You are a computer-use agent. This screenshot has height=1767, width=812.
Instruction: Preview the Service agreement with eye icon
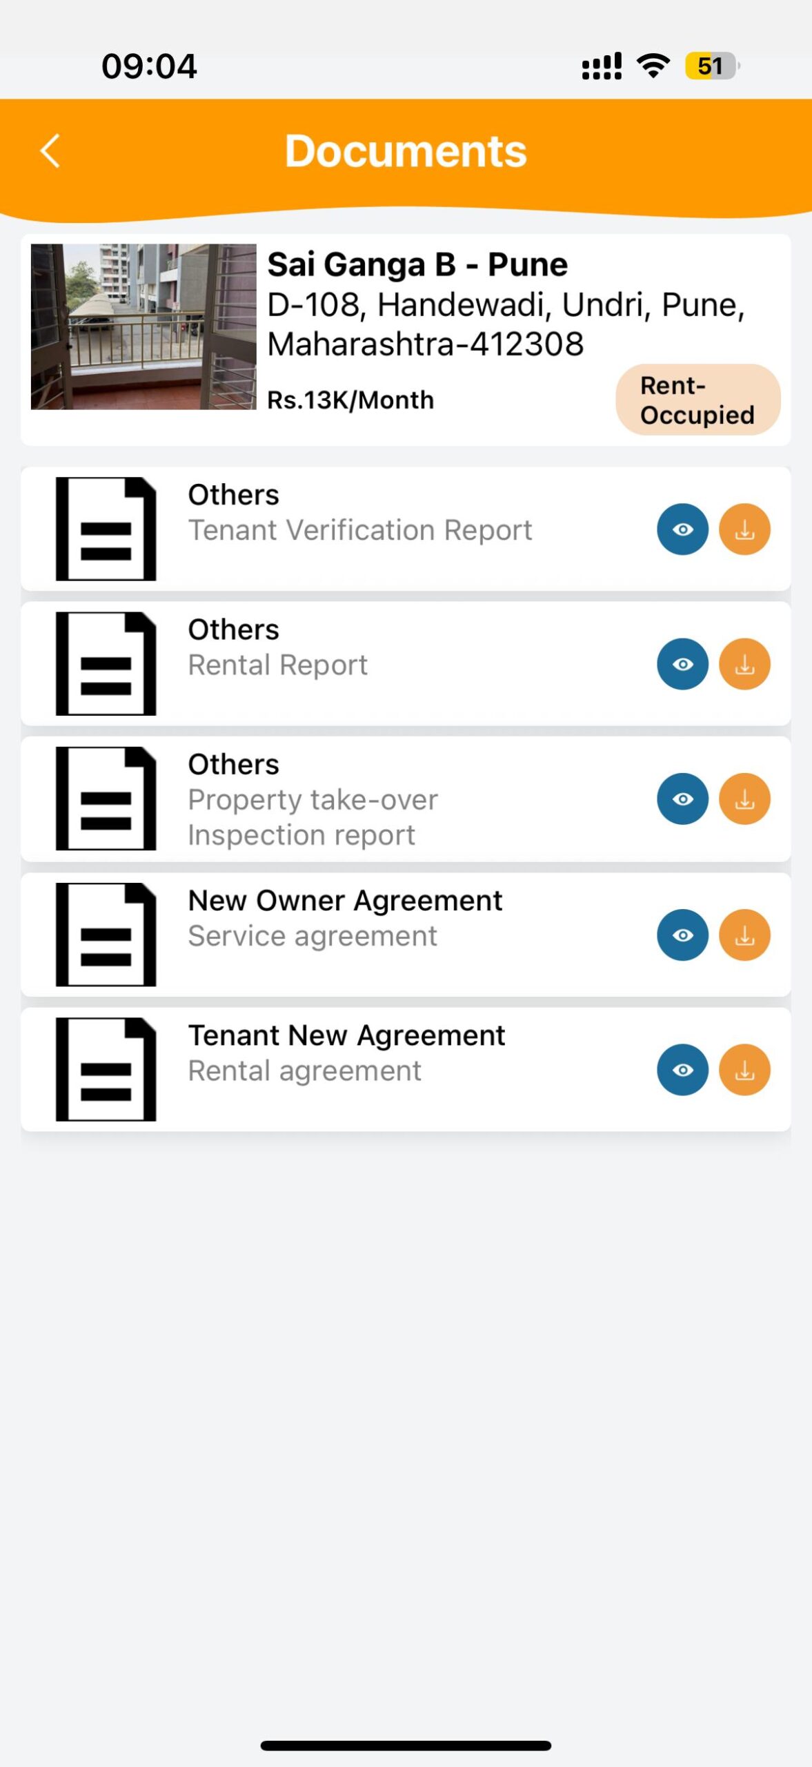click(x=682, y=935)
